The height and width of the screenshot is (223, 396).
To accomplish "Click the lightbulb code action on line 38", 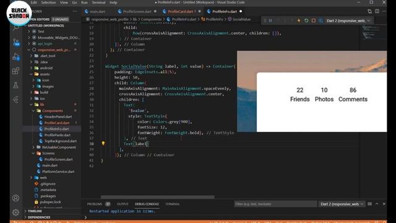I will pos(103,143).
